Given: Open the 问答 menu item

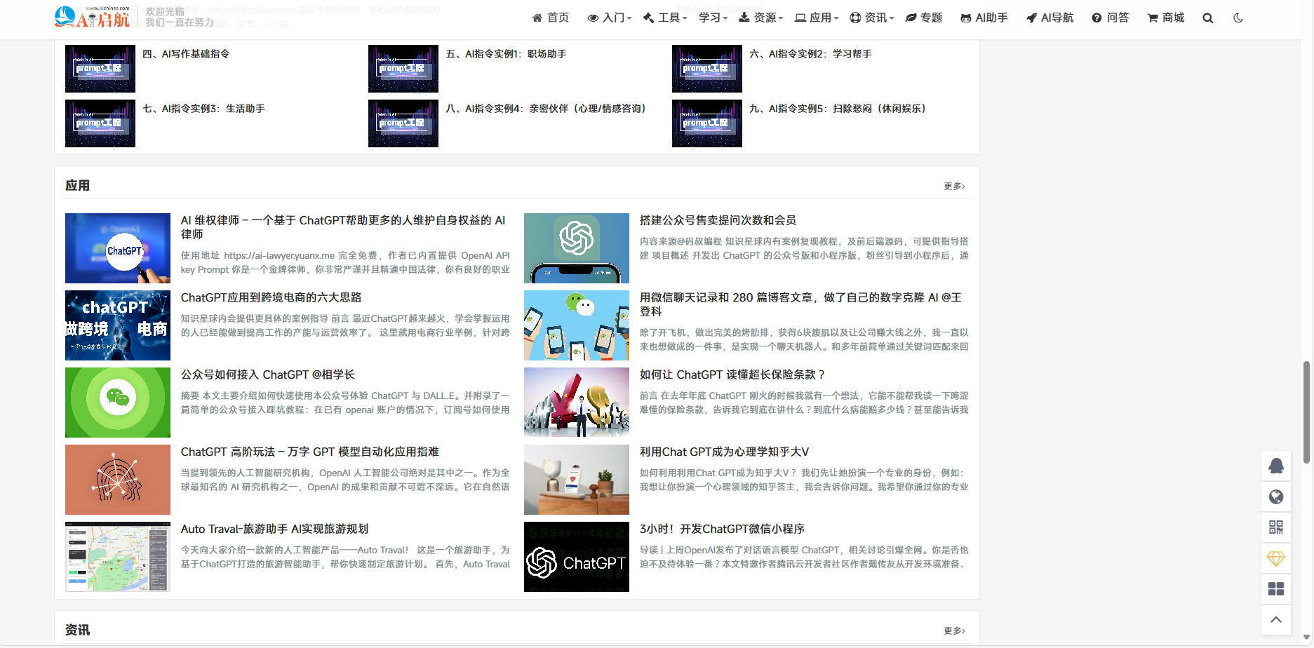Looking at the screenshot, I should [1111, 18].
